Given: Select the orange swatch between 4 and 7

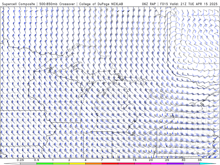Looking at the screenshot, I should [94, 164].
